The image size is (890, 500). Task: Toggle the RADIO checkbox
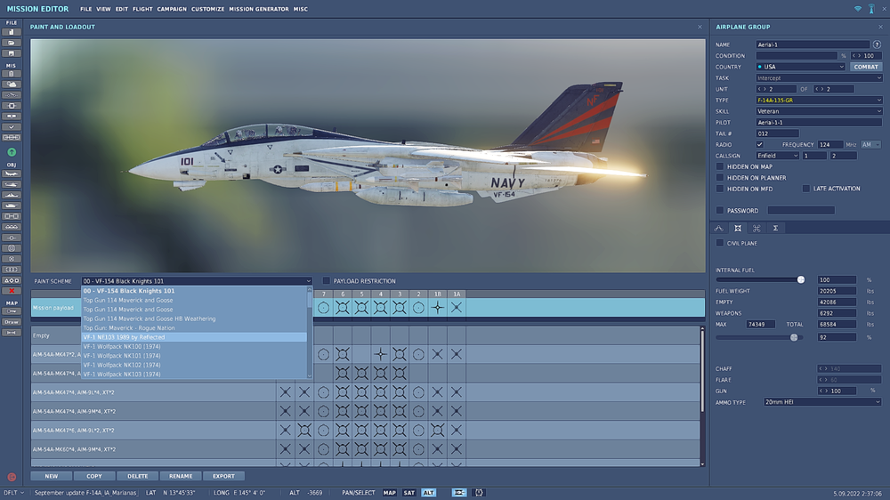click(759, 145)
